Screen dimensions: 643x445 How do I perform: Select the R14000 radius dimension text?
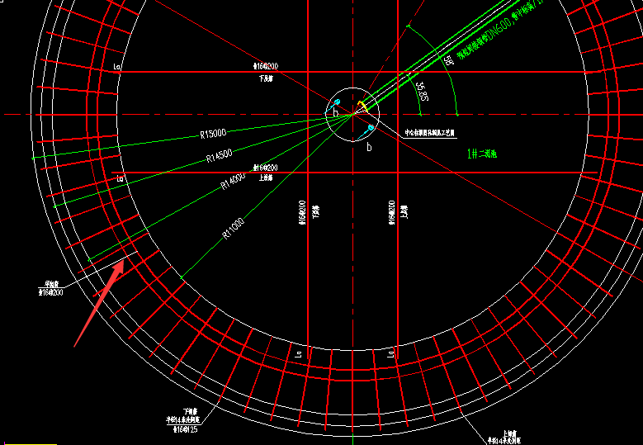(234, 181)
